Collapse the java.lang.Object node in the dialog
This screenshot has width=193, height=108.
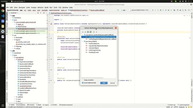click(83, 41)
